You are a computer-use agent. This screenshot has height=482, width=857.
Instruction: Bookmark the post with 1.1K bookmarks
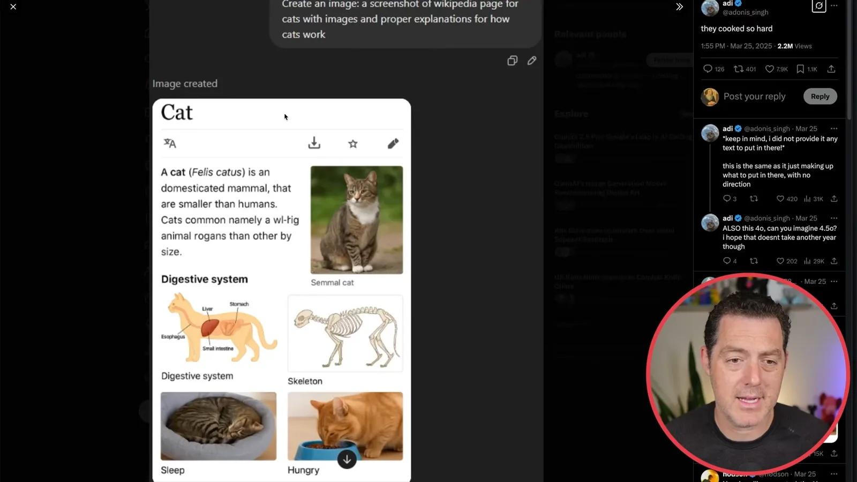[x=807, y=69]
